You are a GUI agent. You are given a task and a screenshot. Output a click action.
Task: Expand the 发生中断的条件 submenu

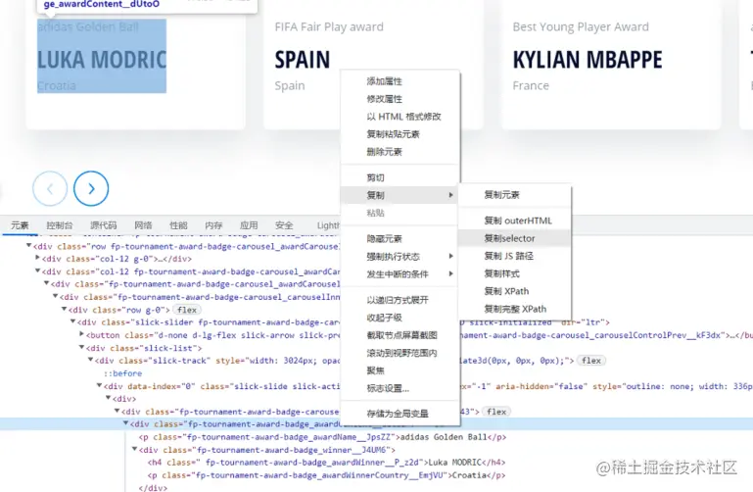(400, 274)
